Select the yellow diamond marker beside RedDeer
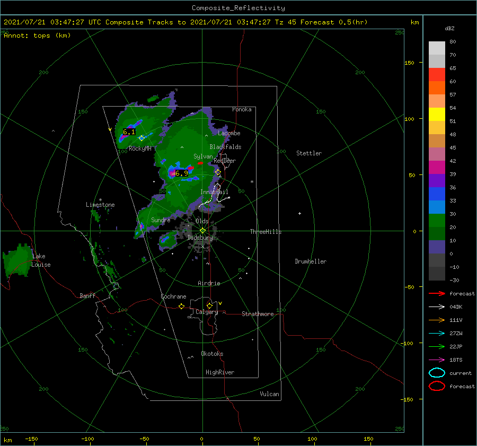The height and width of the screenshot is (446, 477). tap(218, 172)
